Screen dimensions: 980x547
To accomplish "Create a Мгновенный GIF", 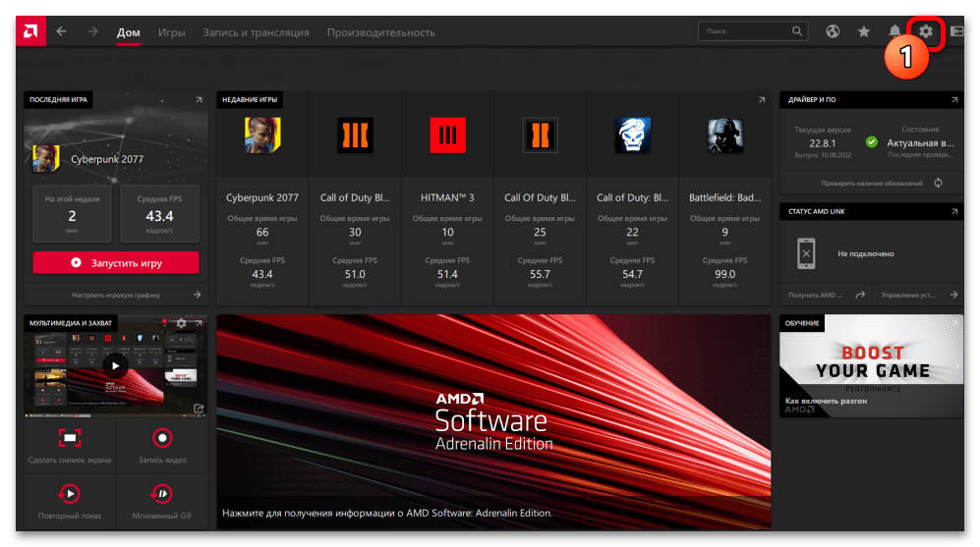I will tap(162, 501).
